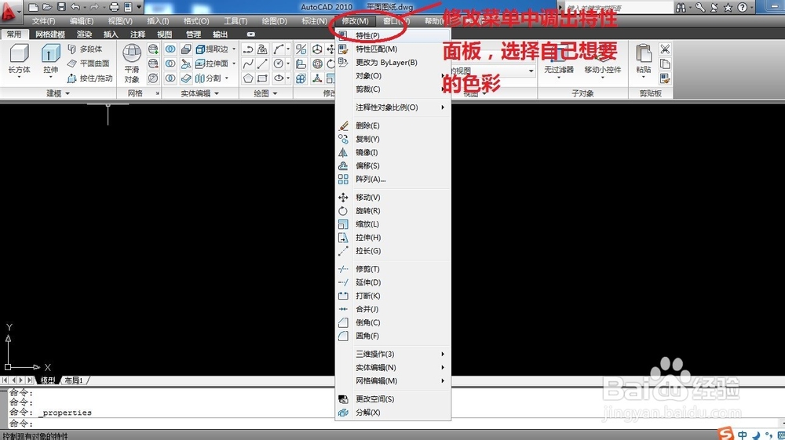This screenshot has height=440, width=785.
Task: Select 更改为 ByLayer(B) menu item
Action: point(393,63)
